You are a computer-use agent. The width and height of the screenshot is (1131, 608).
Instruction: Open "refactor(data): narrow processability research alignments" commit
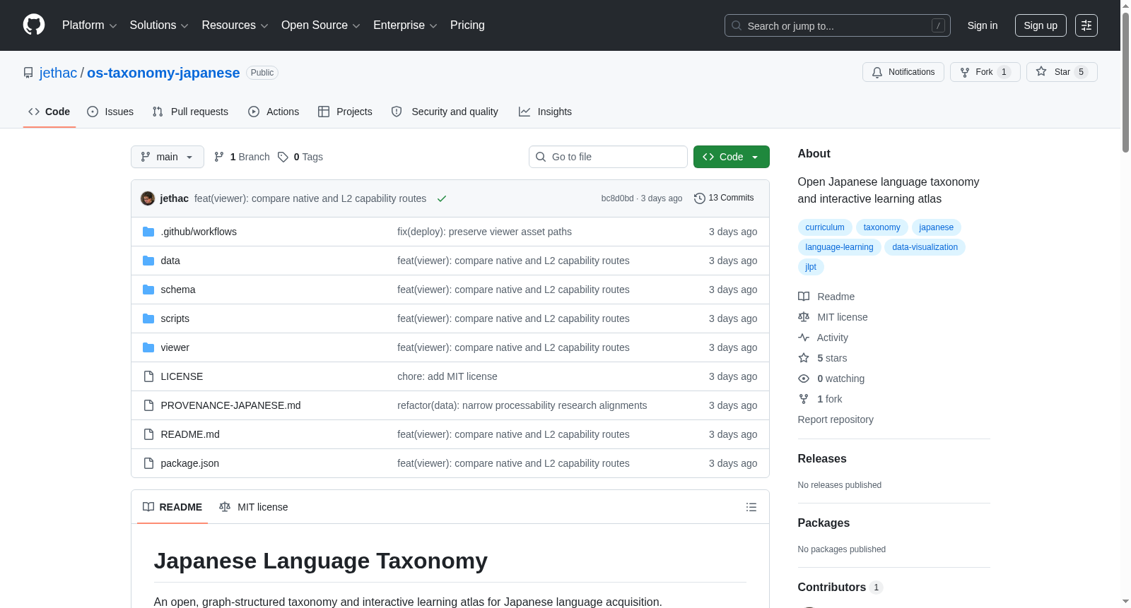coord(522,405)
